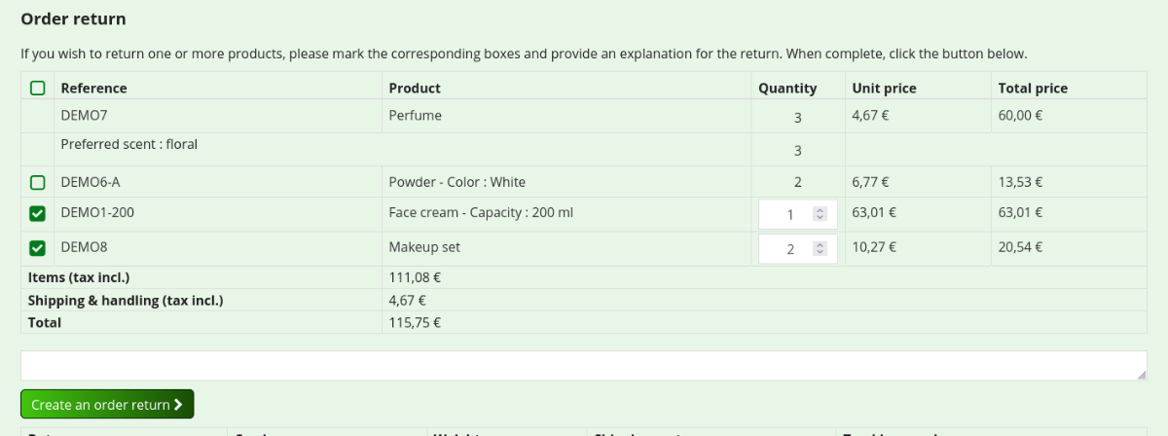Image resolution: width=1168 pixels, height=436 pixels.
Task: Increase Makeup set return quantity with up arrow
Action: [x=820, y=245]
